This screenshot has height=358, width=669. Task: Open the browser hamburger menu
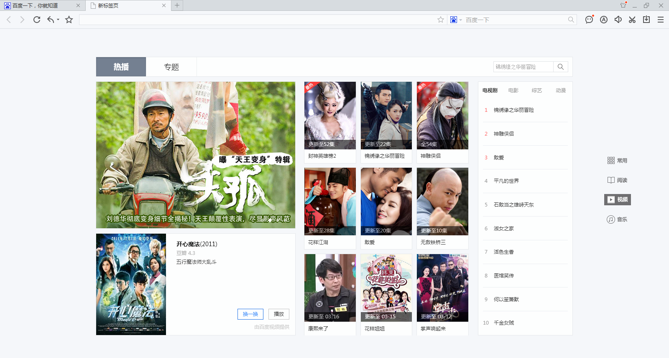click(661, 20)
